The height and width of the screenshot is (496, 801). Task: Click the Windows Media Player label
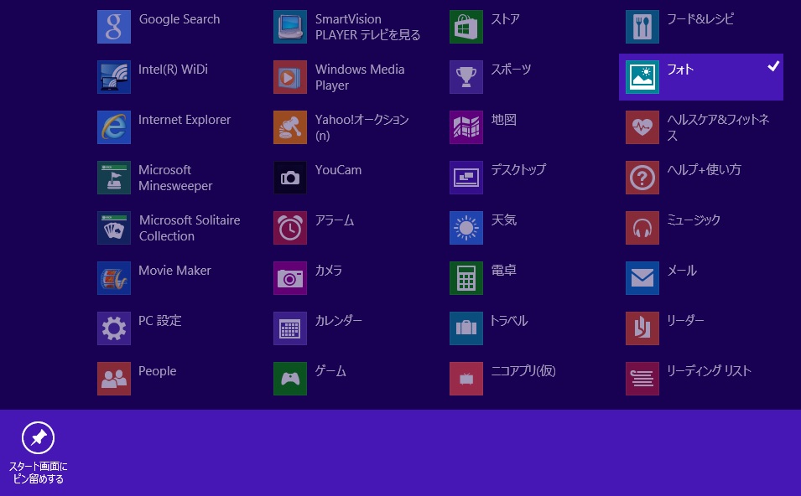[360, 77]
